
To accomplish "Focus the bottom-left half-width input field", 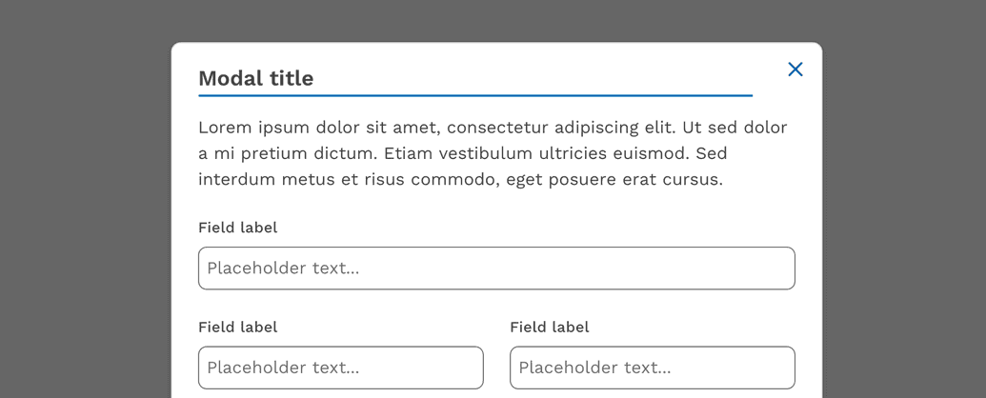I will tap(340, 368).
